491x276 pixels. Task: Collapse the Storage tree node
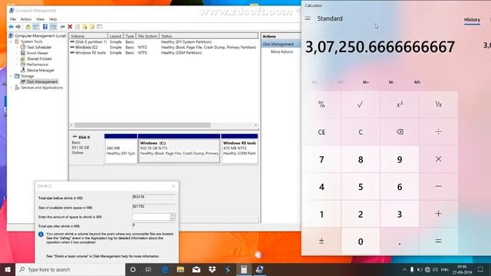tap(12, 76)
